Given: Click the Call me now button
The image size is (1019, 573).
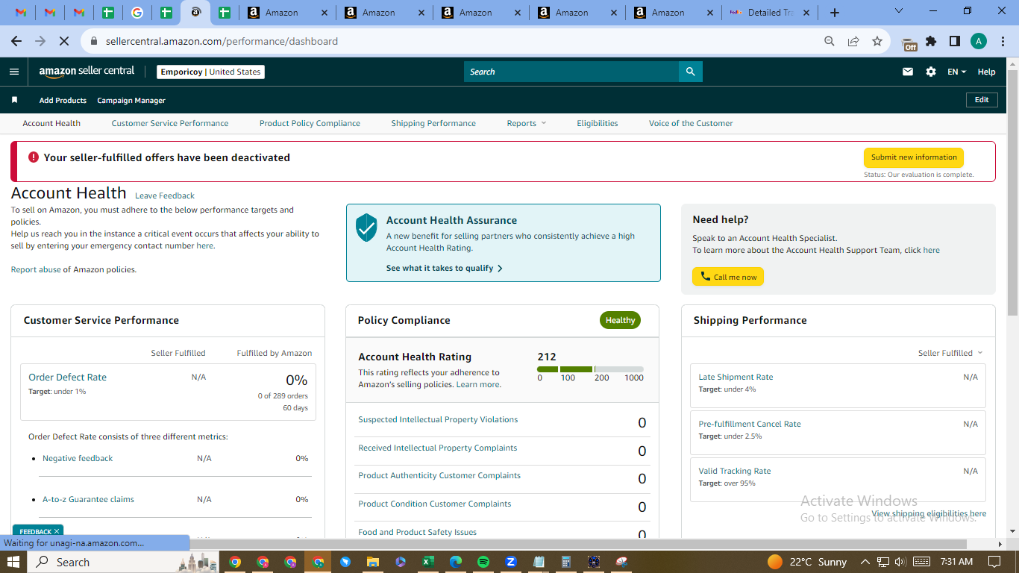Looking at the screenshot, I should point(728,277).
